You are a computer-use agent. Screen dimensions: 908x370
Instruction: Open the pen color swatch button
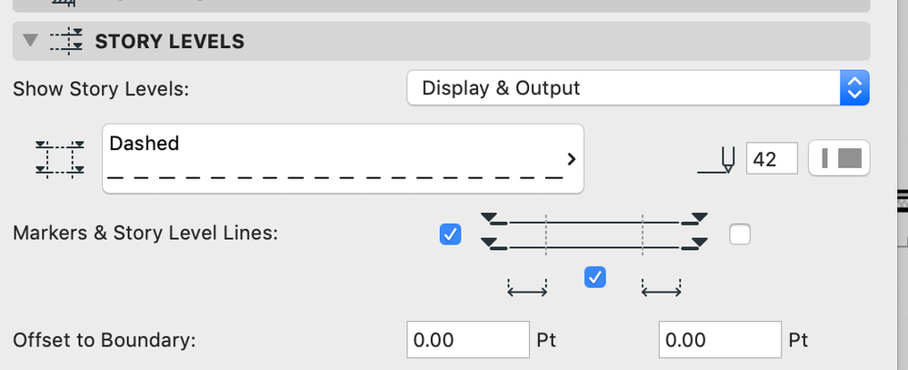coord(839,158)
